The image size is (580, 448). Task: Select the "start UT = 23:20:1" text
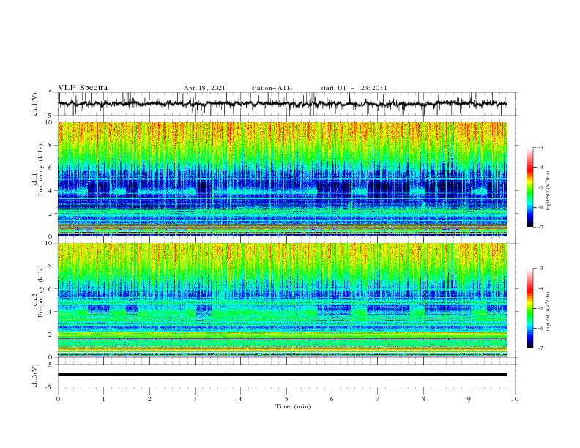click(354, 88)
